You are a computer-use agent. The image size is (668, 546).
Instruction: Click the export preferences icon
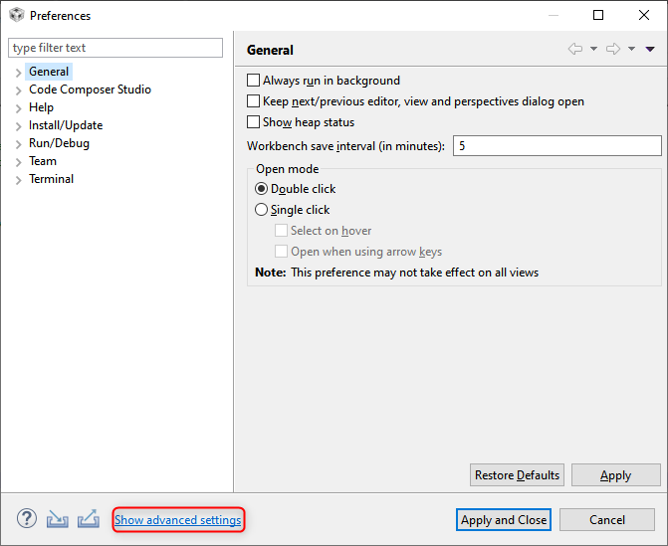pos(88,519)
